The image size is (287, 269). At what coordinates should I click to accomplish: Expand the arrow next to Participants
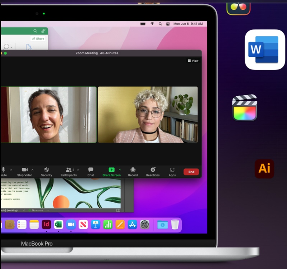click(x=78, y=170)
